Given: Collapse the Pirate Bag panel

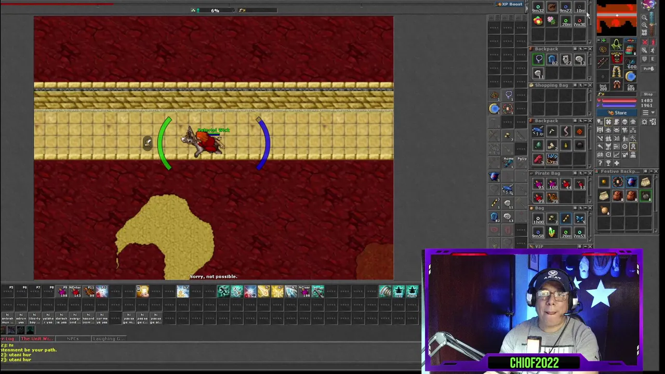Looking at the screenshot, I should pyautogui.click(x=586, y=173).
